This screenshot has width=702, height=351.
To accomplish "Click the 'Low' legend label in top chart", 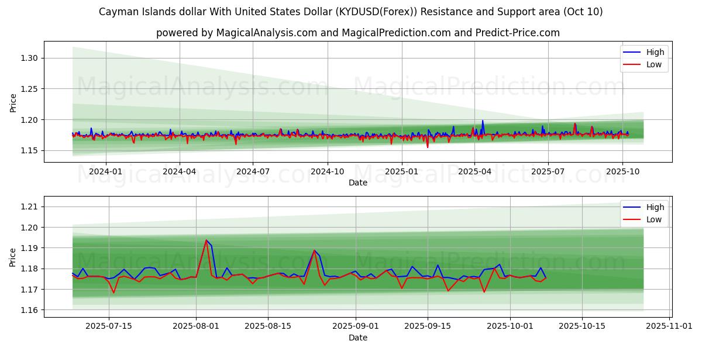I will [x=654, y=65].
